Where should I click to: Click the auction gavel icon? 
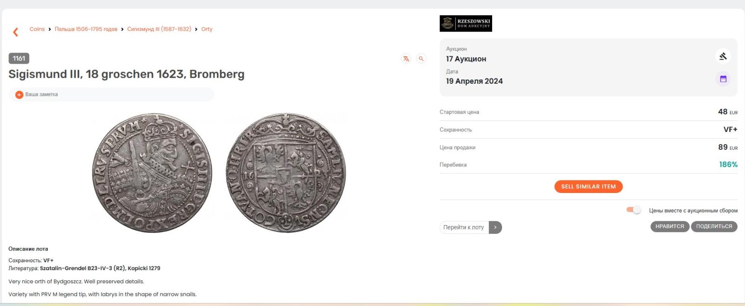[x=723, y=56]
